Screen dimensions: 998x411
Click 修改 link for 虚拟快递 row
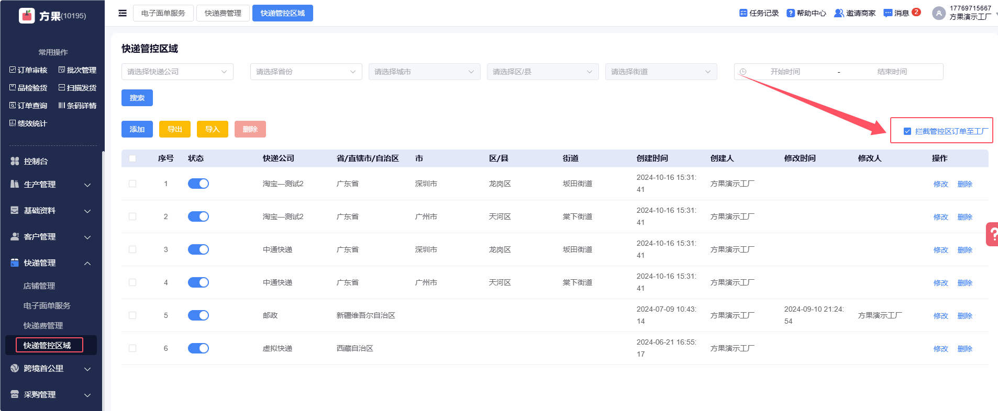(940, 349)
